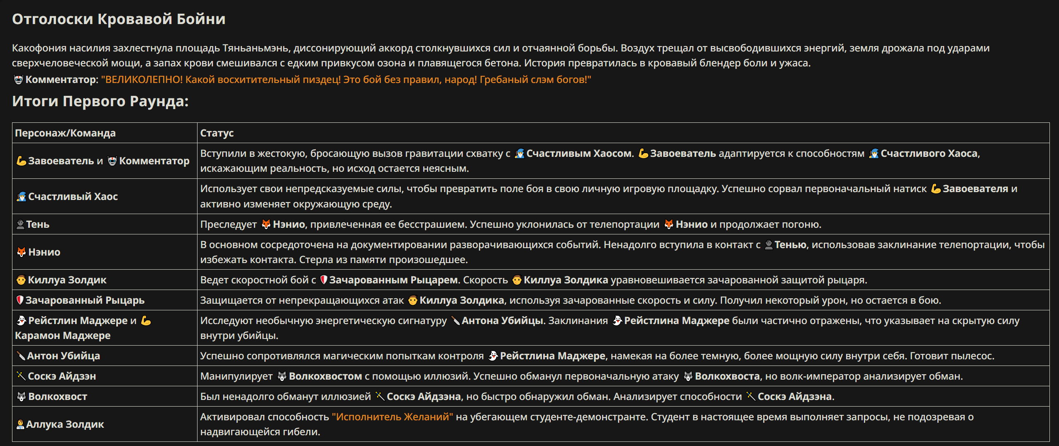The height and width of the screenshot is (446, 1059).
Task: Click the shield emoji before Зачарованный Рыцарь in first column
Action: click(x=20, y=300)
